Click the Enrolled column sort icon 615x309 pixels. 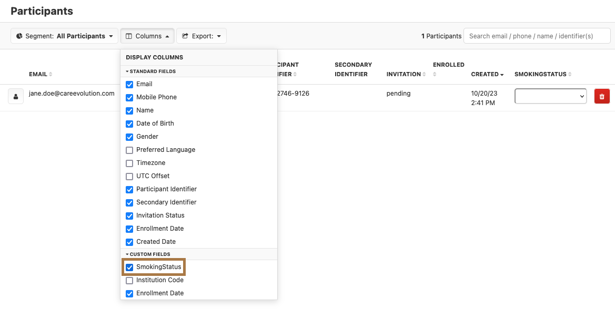click(435, 75)
